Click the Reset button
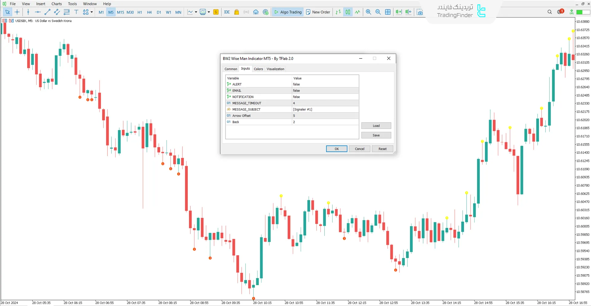591x306 pixels. click(x=382, y=149)
